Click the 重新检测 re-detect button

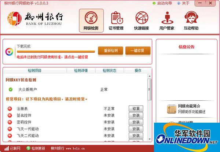111,51
